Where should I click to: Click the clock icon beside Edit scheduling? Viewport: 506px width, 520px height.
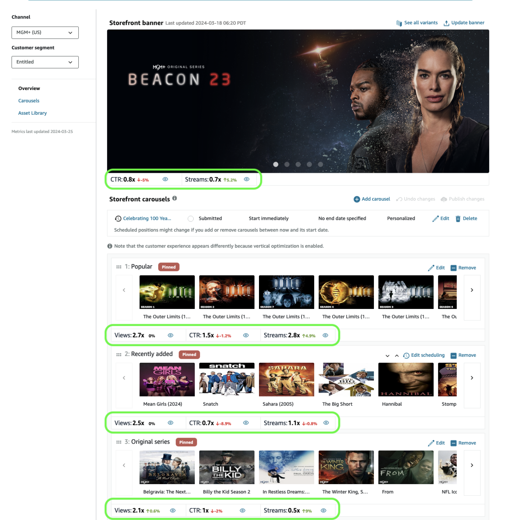tap(406, 356)
